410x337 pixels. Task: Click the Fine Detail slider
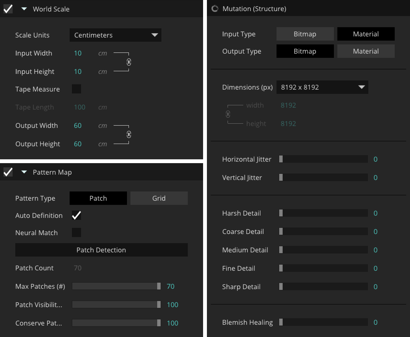pos(323,268)
